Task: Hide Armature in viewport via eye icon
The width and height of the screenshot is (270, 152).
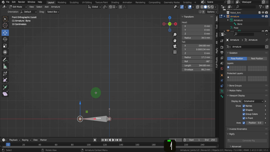Action: pos(263,16)
